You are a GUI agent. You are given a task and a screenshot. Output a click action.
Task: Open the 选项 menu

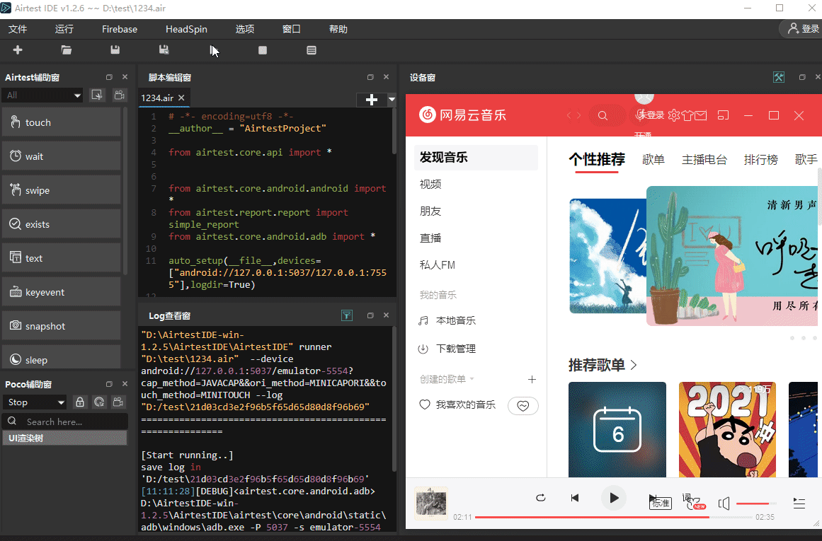pyautogui.click(x=245, y=29)
